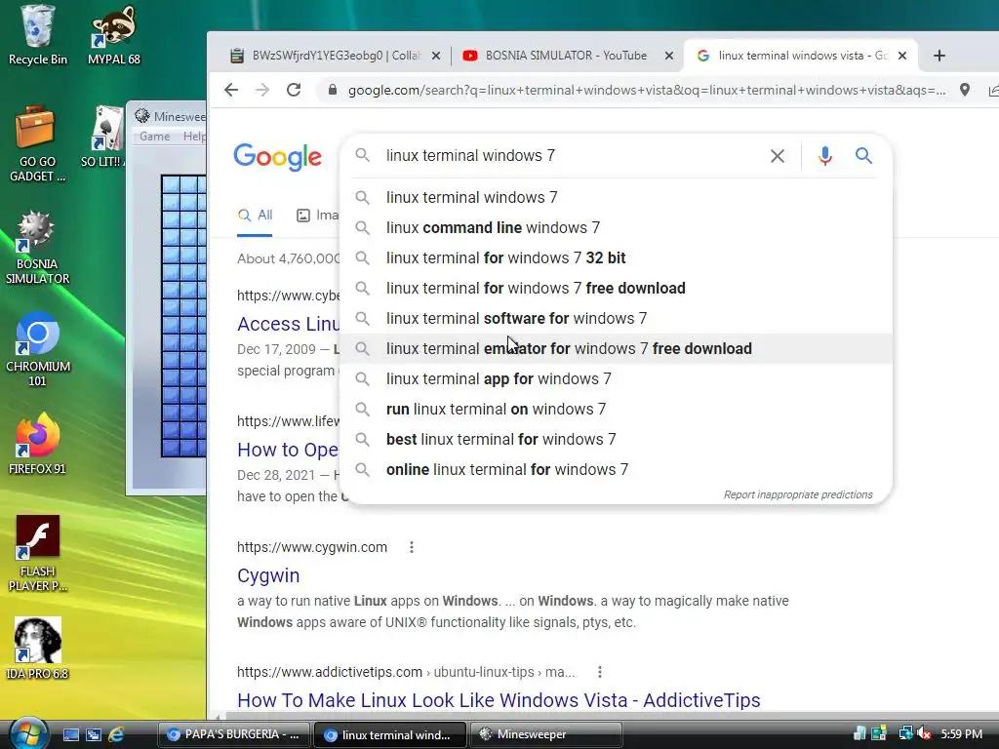This screenshot has height=749, width=999.
Task: Click the browser address bar URL
Action: (x=647, y=91)
